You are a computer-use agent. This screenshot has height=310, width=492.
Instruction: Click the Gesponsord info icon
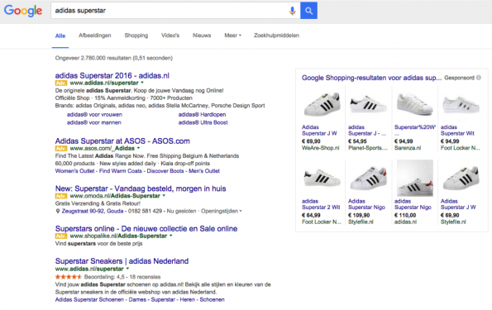[479, 78]
